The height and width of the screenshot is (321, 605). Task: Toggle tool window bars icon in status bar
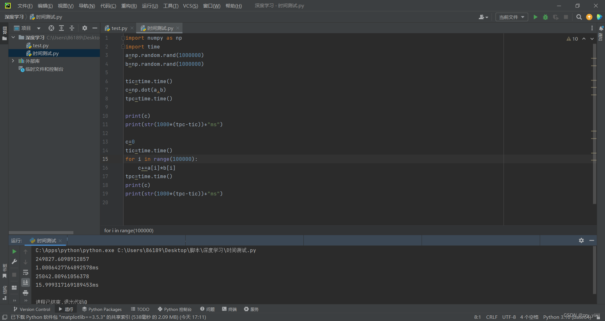tap(5, 317)
